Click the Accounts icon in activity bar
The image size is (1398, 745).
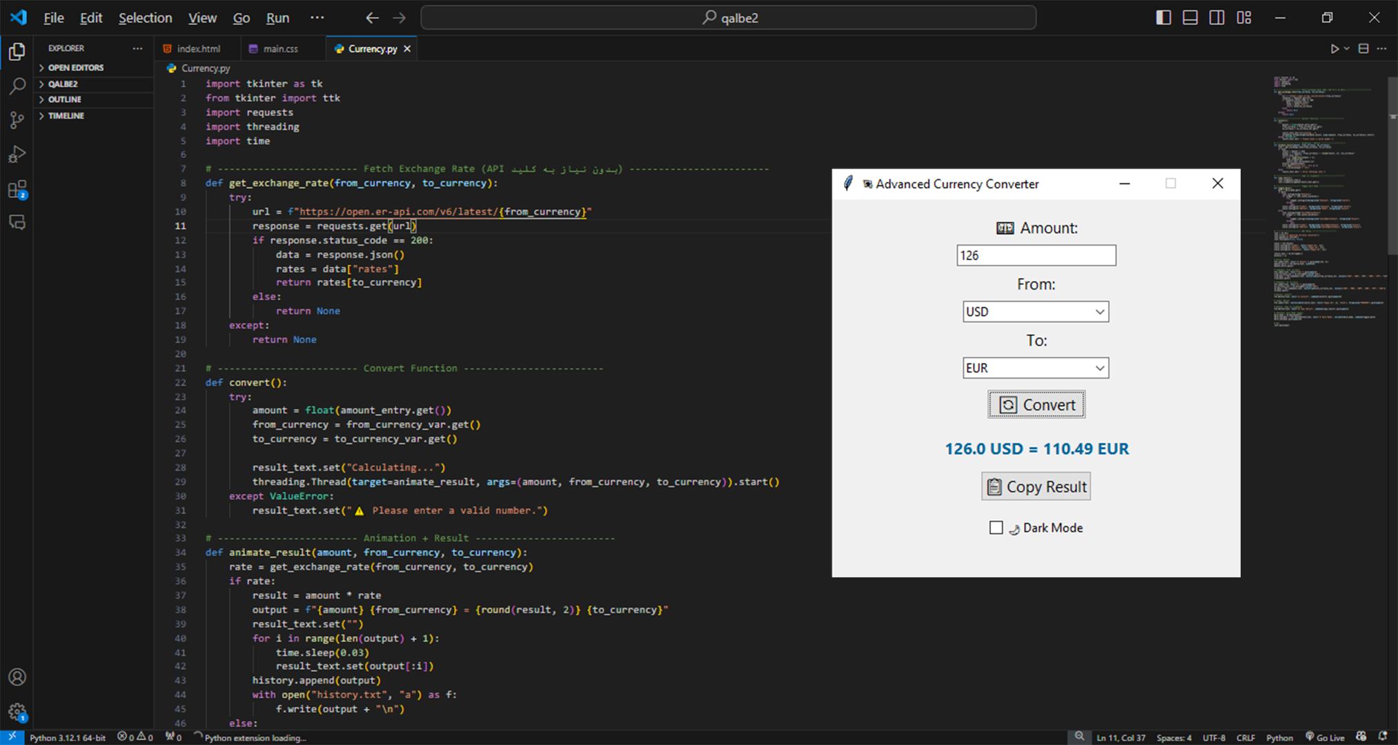coord(17,677)
